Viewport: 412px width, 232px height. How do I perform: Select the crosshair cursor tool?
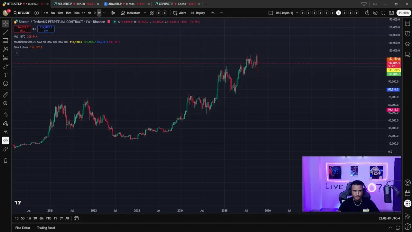pyautogui.click(x=5, y=24)
